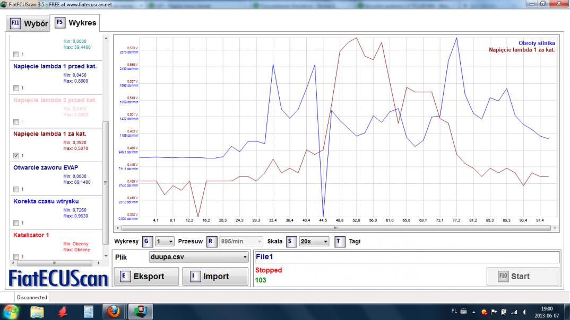Image resolution: width=570 pixels, height=320 pixels.
Task: Click Napięcie lambda 1 za kat. chart legend
Action: [x=522, y=50]
